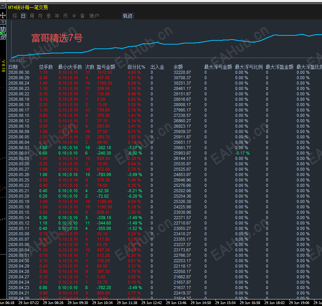Click balance value 25326.38
This screenshot has width=322, height=306.
(182, 201)
